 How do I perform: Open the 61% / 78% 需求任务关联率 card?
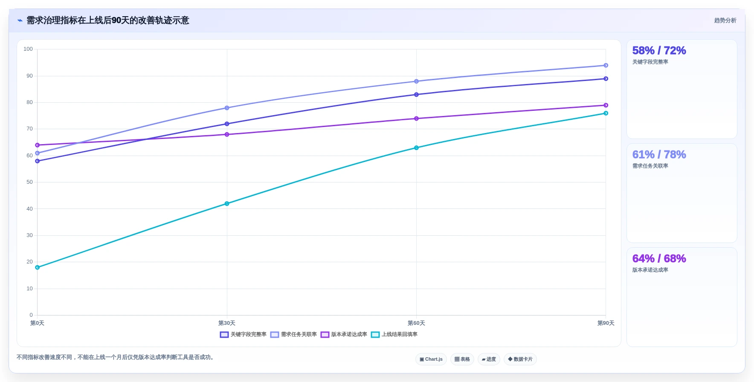coord(682,193)
